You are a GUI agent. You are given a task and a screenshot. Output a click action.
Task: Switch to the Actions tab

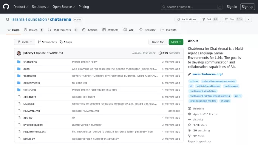click(x=90, y=30)
